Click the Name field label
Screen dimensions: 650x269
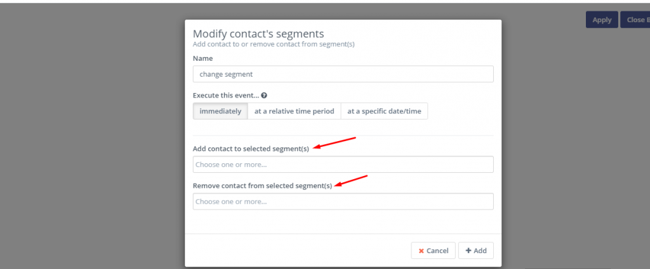(x=202, y=58)
